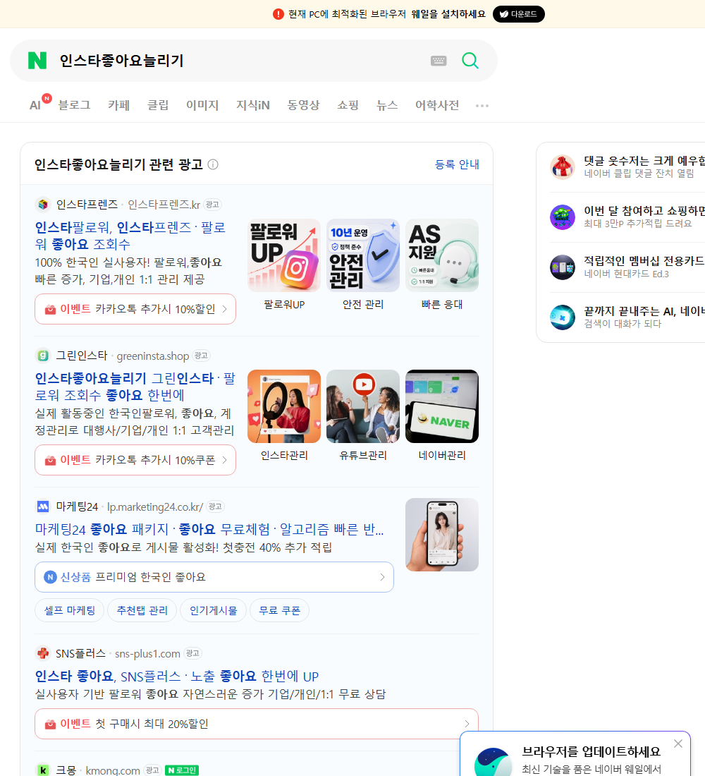Click the Whale browser icon in update popup
The width and height of the screenshot is (705, 776).
coord(493,762)
